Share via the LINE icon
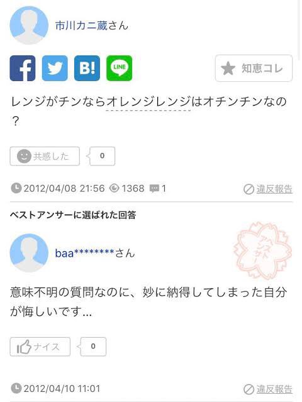This screenshot has height=402, width=302. [119, 68]
